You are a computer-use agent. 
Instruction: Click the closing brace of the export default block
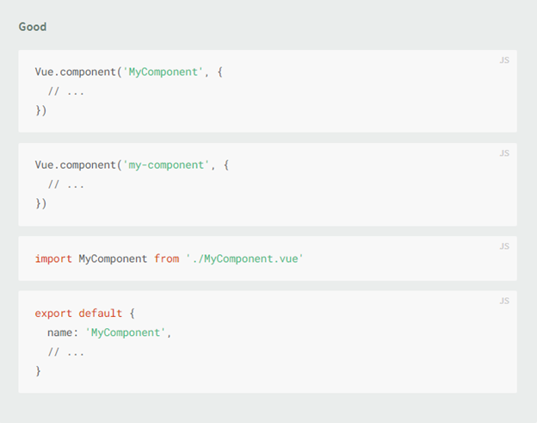38,371
